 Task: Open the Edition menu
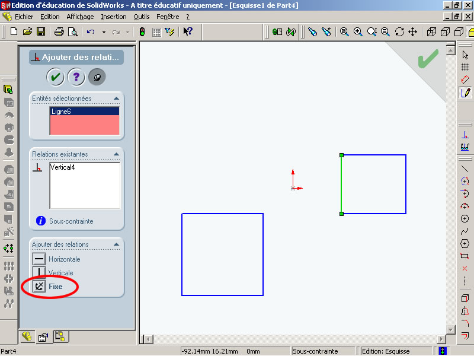(50, 17)
